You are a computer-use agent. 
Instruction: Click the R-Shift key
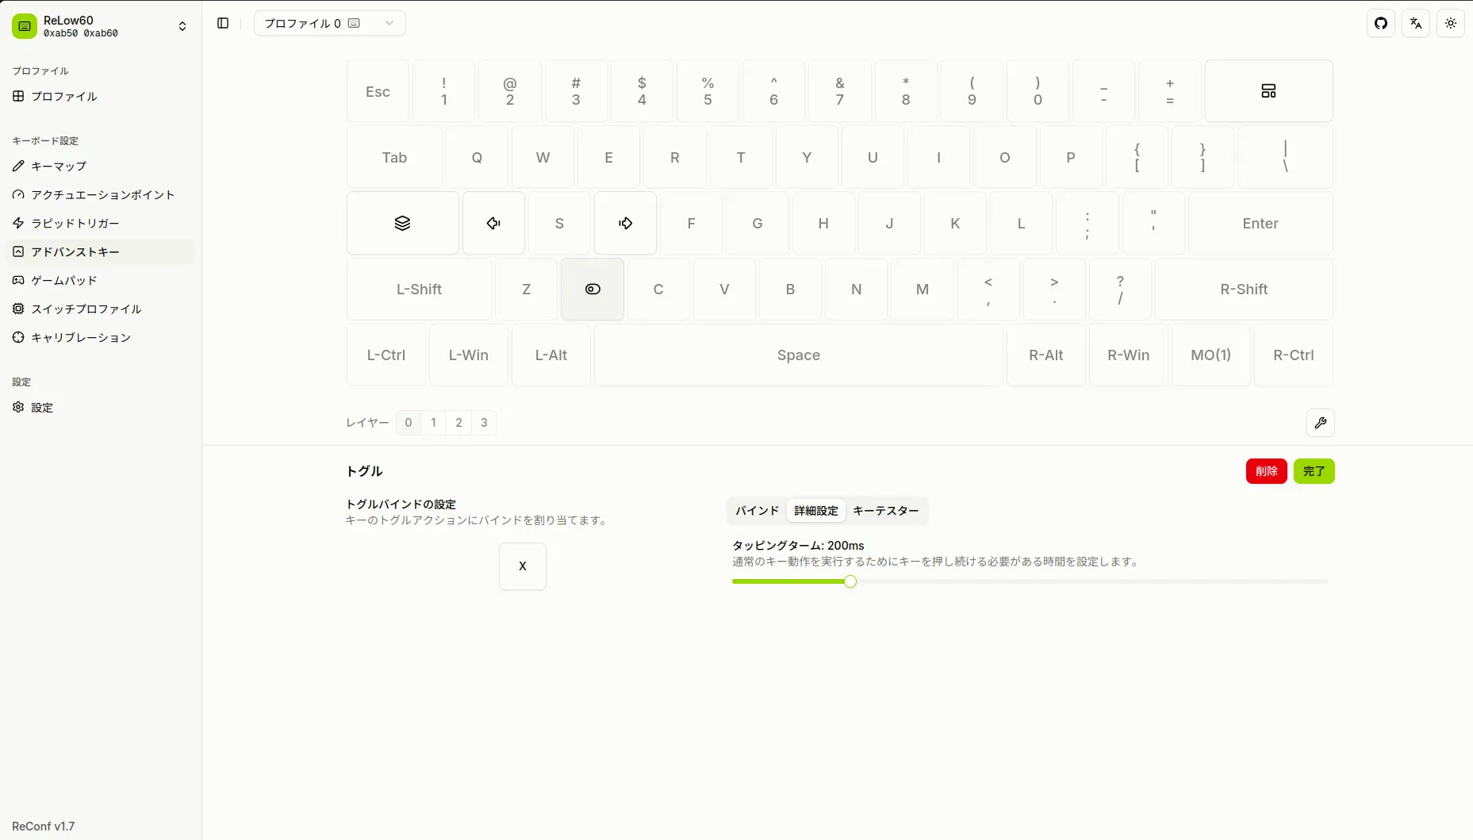tap(1244, 289)
